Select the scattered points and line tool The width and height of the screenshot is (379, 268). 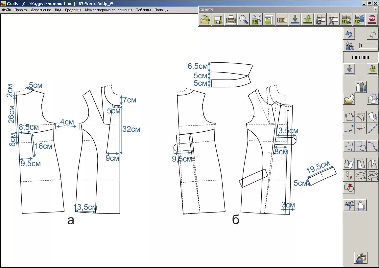click(x=349, y=146)
